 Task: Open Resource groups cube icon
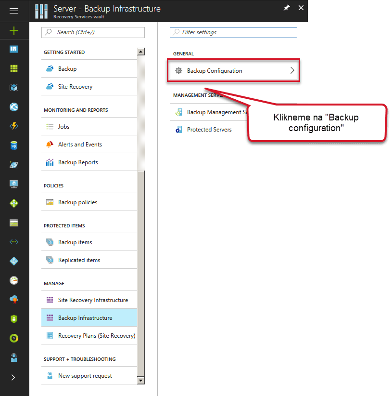(x=14, y=88)
